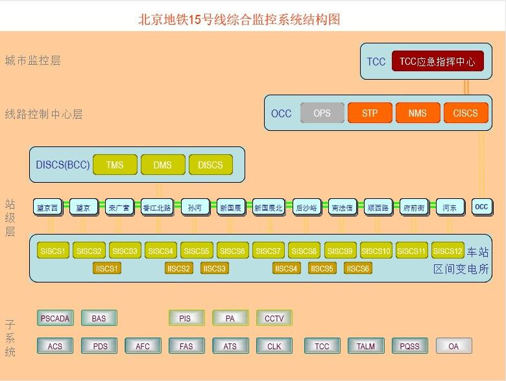
Task: Open the 南法信 station node
Action: tap(343, 207)
